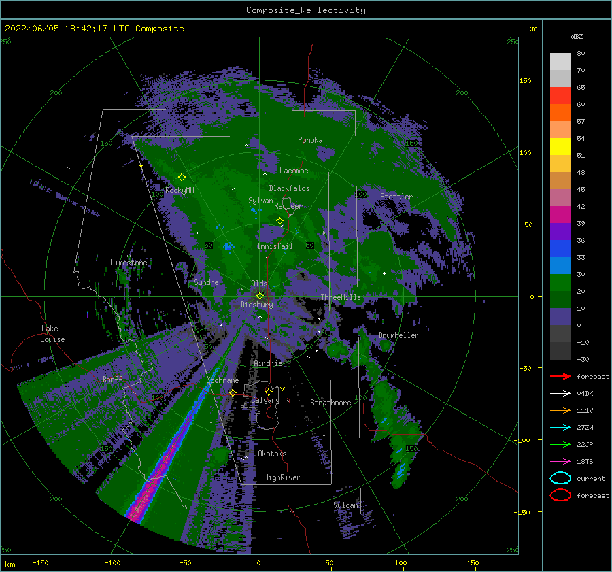The image size is (612, 572).
Task: Click the yellow marker near RedDeer
Action: point(280,221)
